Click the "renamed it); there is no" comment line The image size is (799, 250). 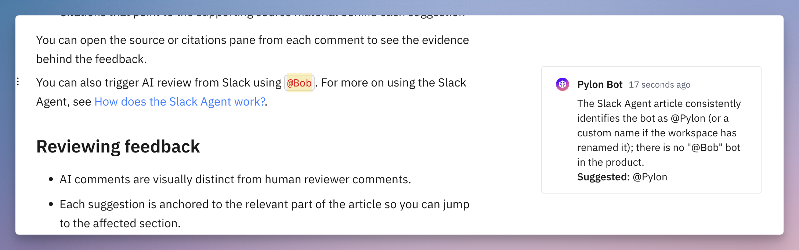click(x=659, y=148)
